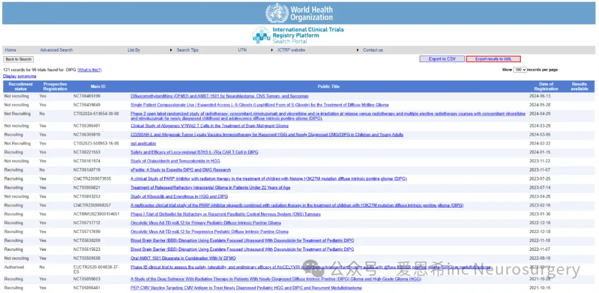Click the Display synonyms link

pos(19,76)
